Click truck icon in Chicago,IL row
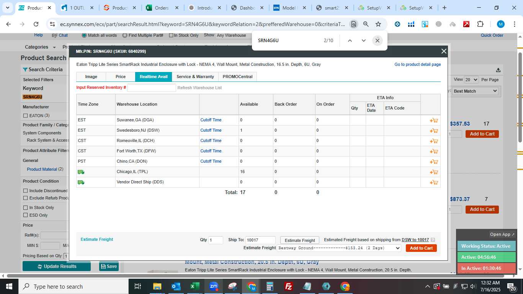The width and height of the screenshot is (523, 294). point(81,172)
